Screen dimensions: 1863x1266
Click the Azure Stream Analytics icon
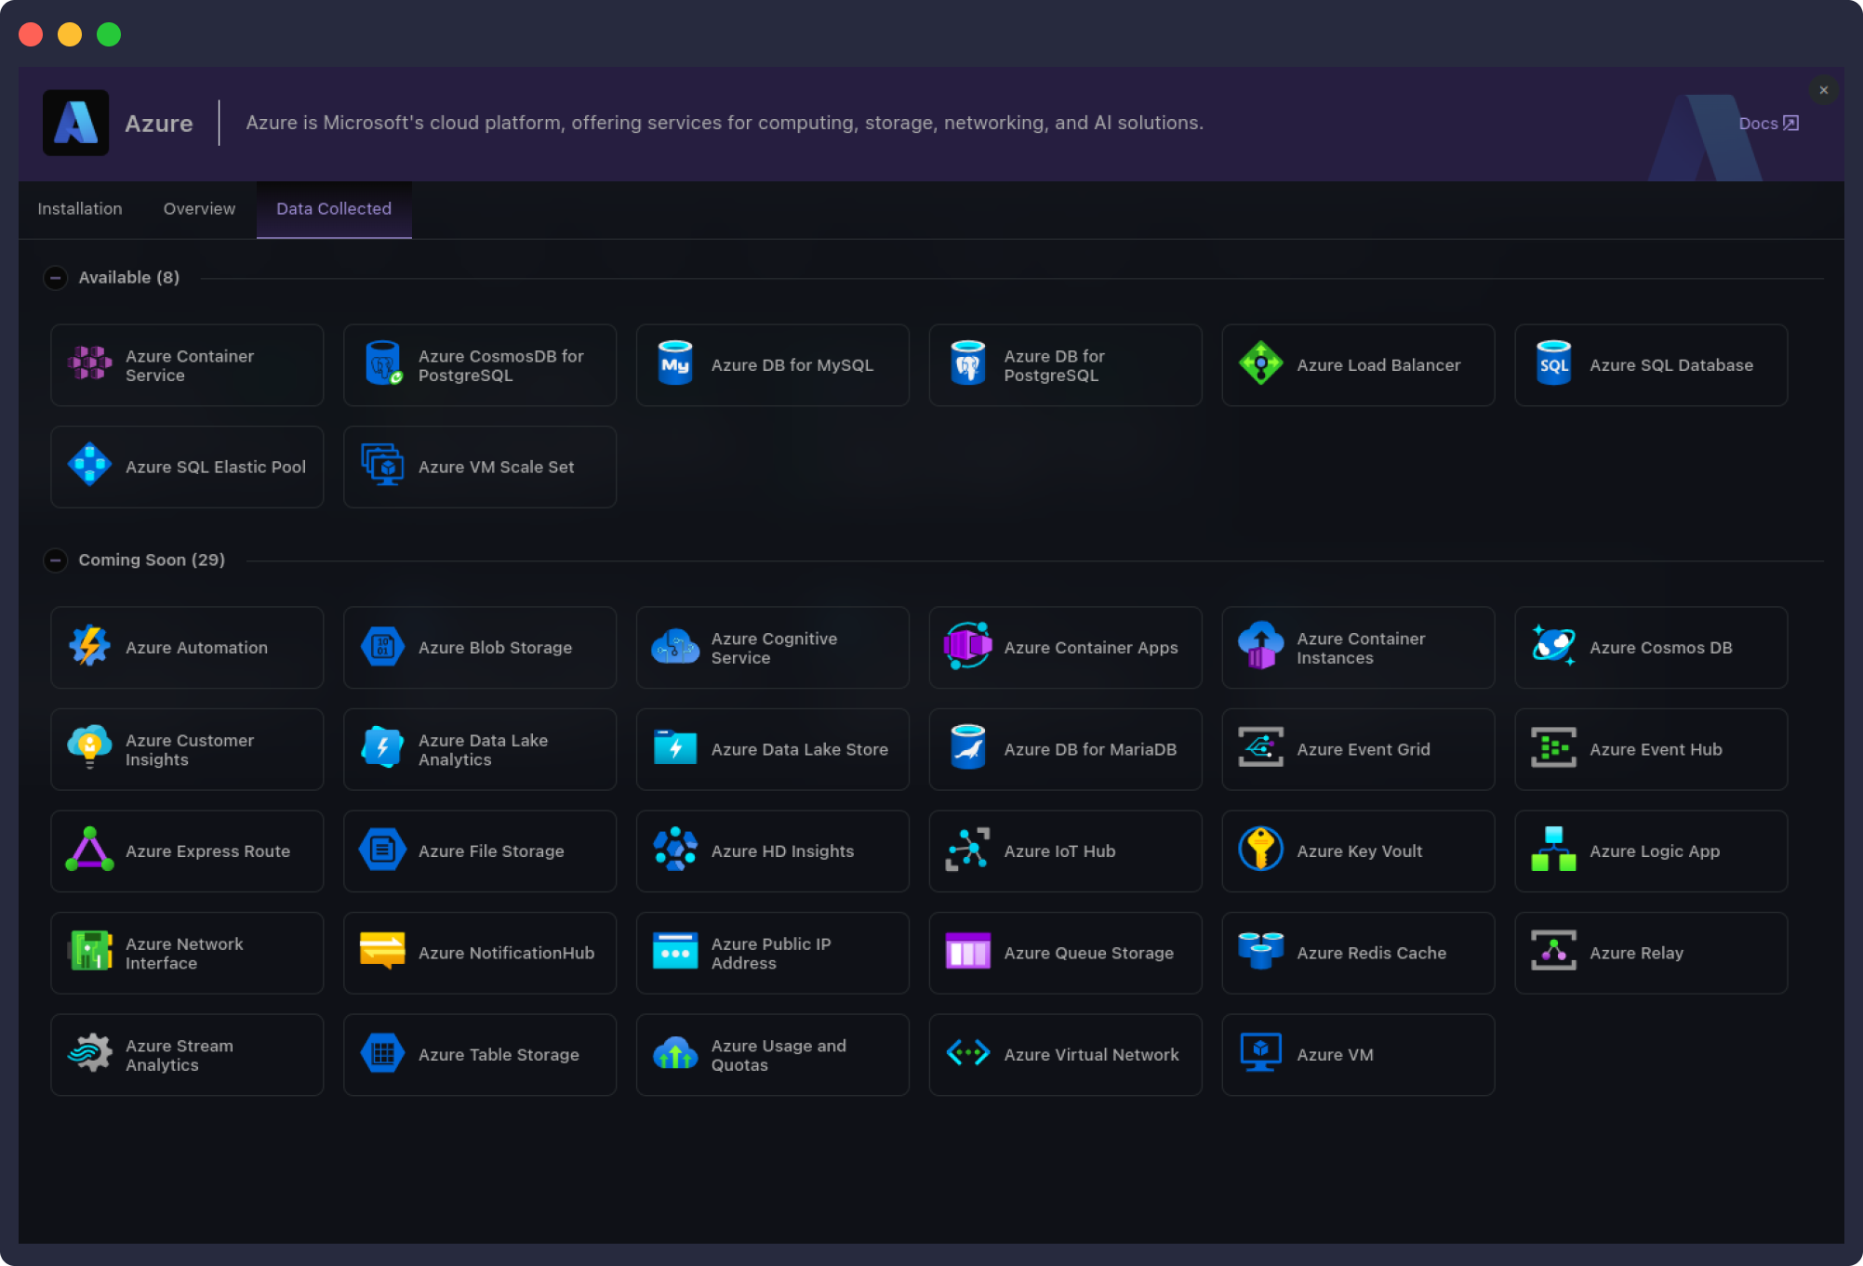coord(89,1054)
